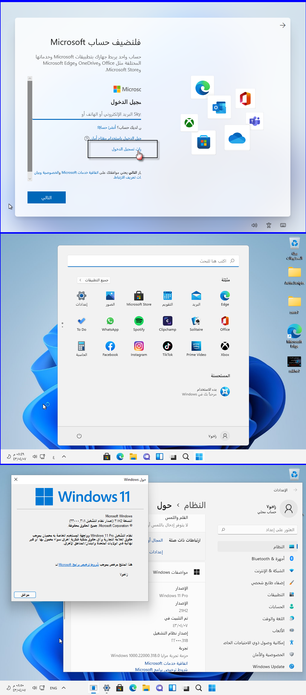The image size is (306, 695).
Task: Open the pinned Microsoft Store app in Start menu
Action: pos(139,299)
